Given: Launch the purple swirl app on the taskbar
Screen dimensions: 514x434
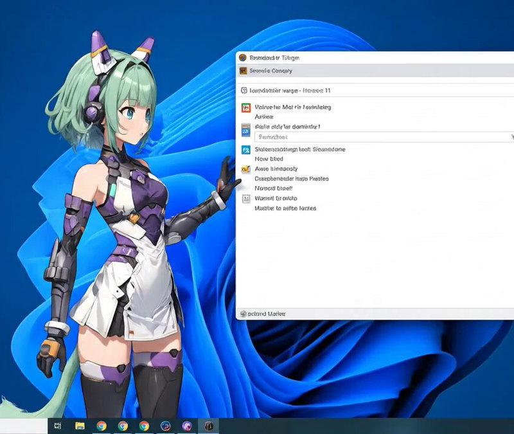Looking at the screenshot, I should point(187,426).
